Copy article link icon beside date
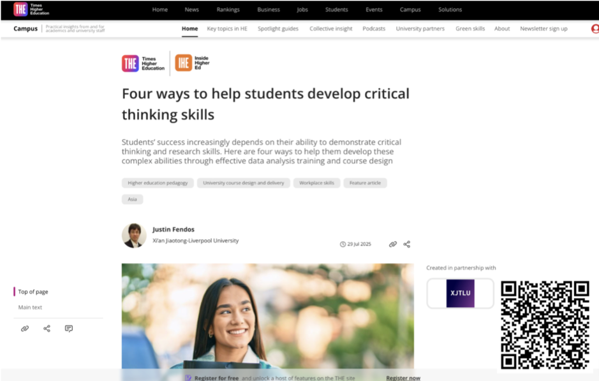The height and width of the screenshot is (381, 599). [393, 244]
